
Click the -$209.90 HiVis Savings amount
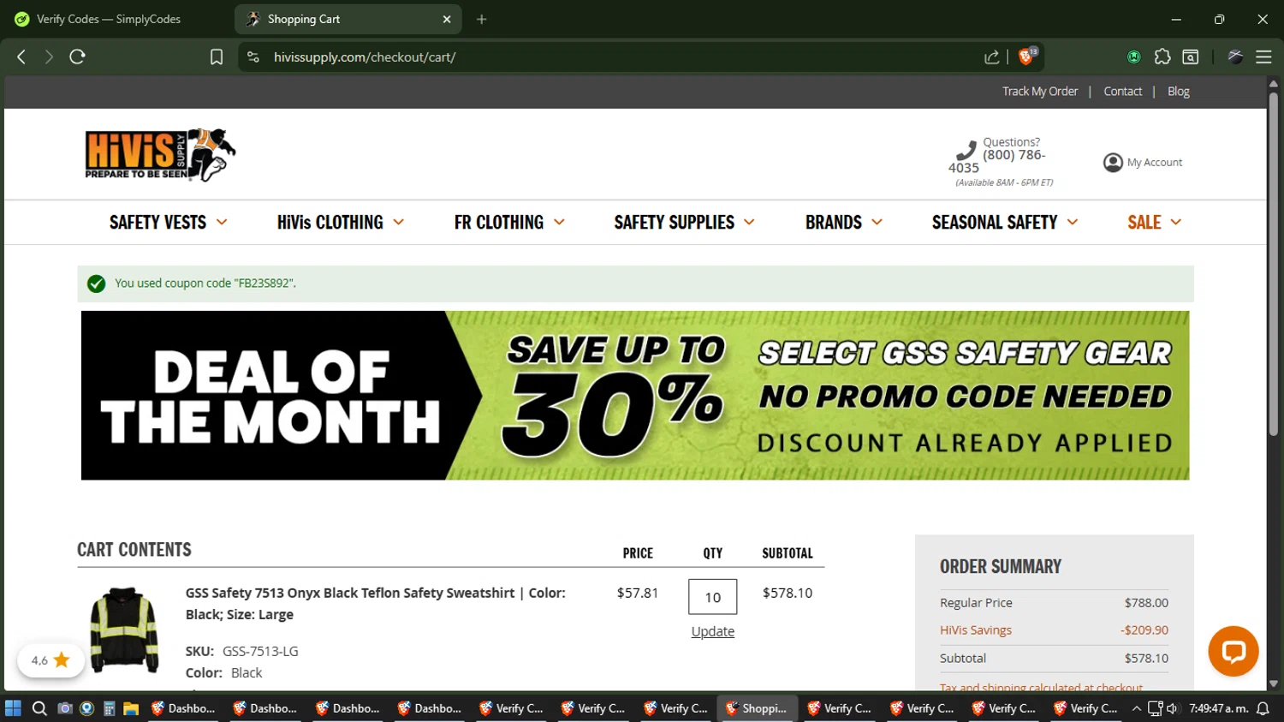(x=1144, y=630)
